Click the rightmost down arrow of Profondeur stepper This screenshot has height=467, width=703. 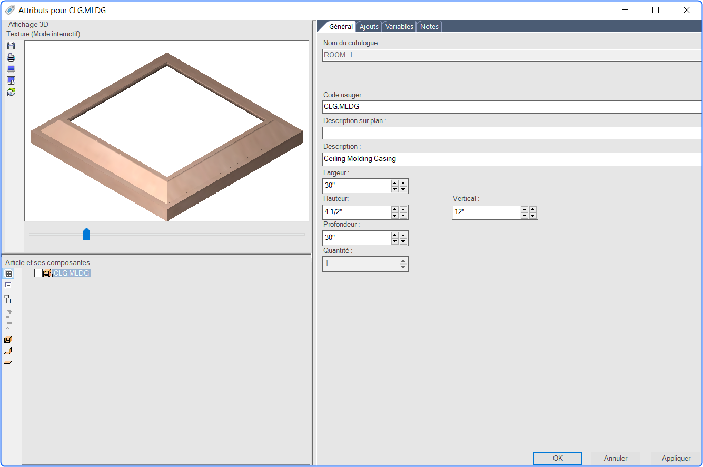click(403, 241)
